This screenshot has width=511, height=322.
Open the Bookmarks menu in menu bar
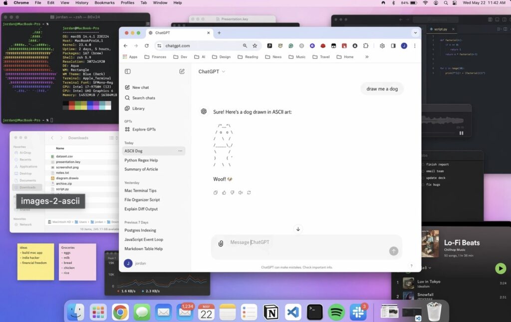(104, 3)
